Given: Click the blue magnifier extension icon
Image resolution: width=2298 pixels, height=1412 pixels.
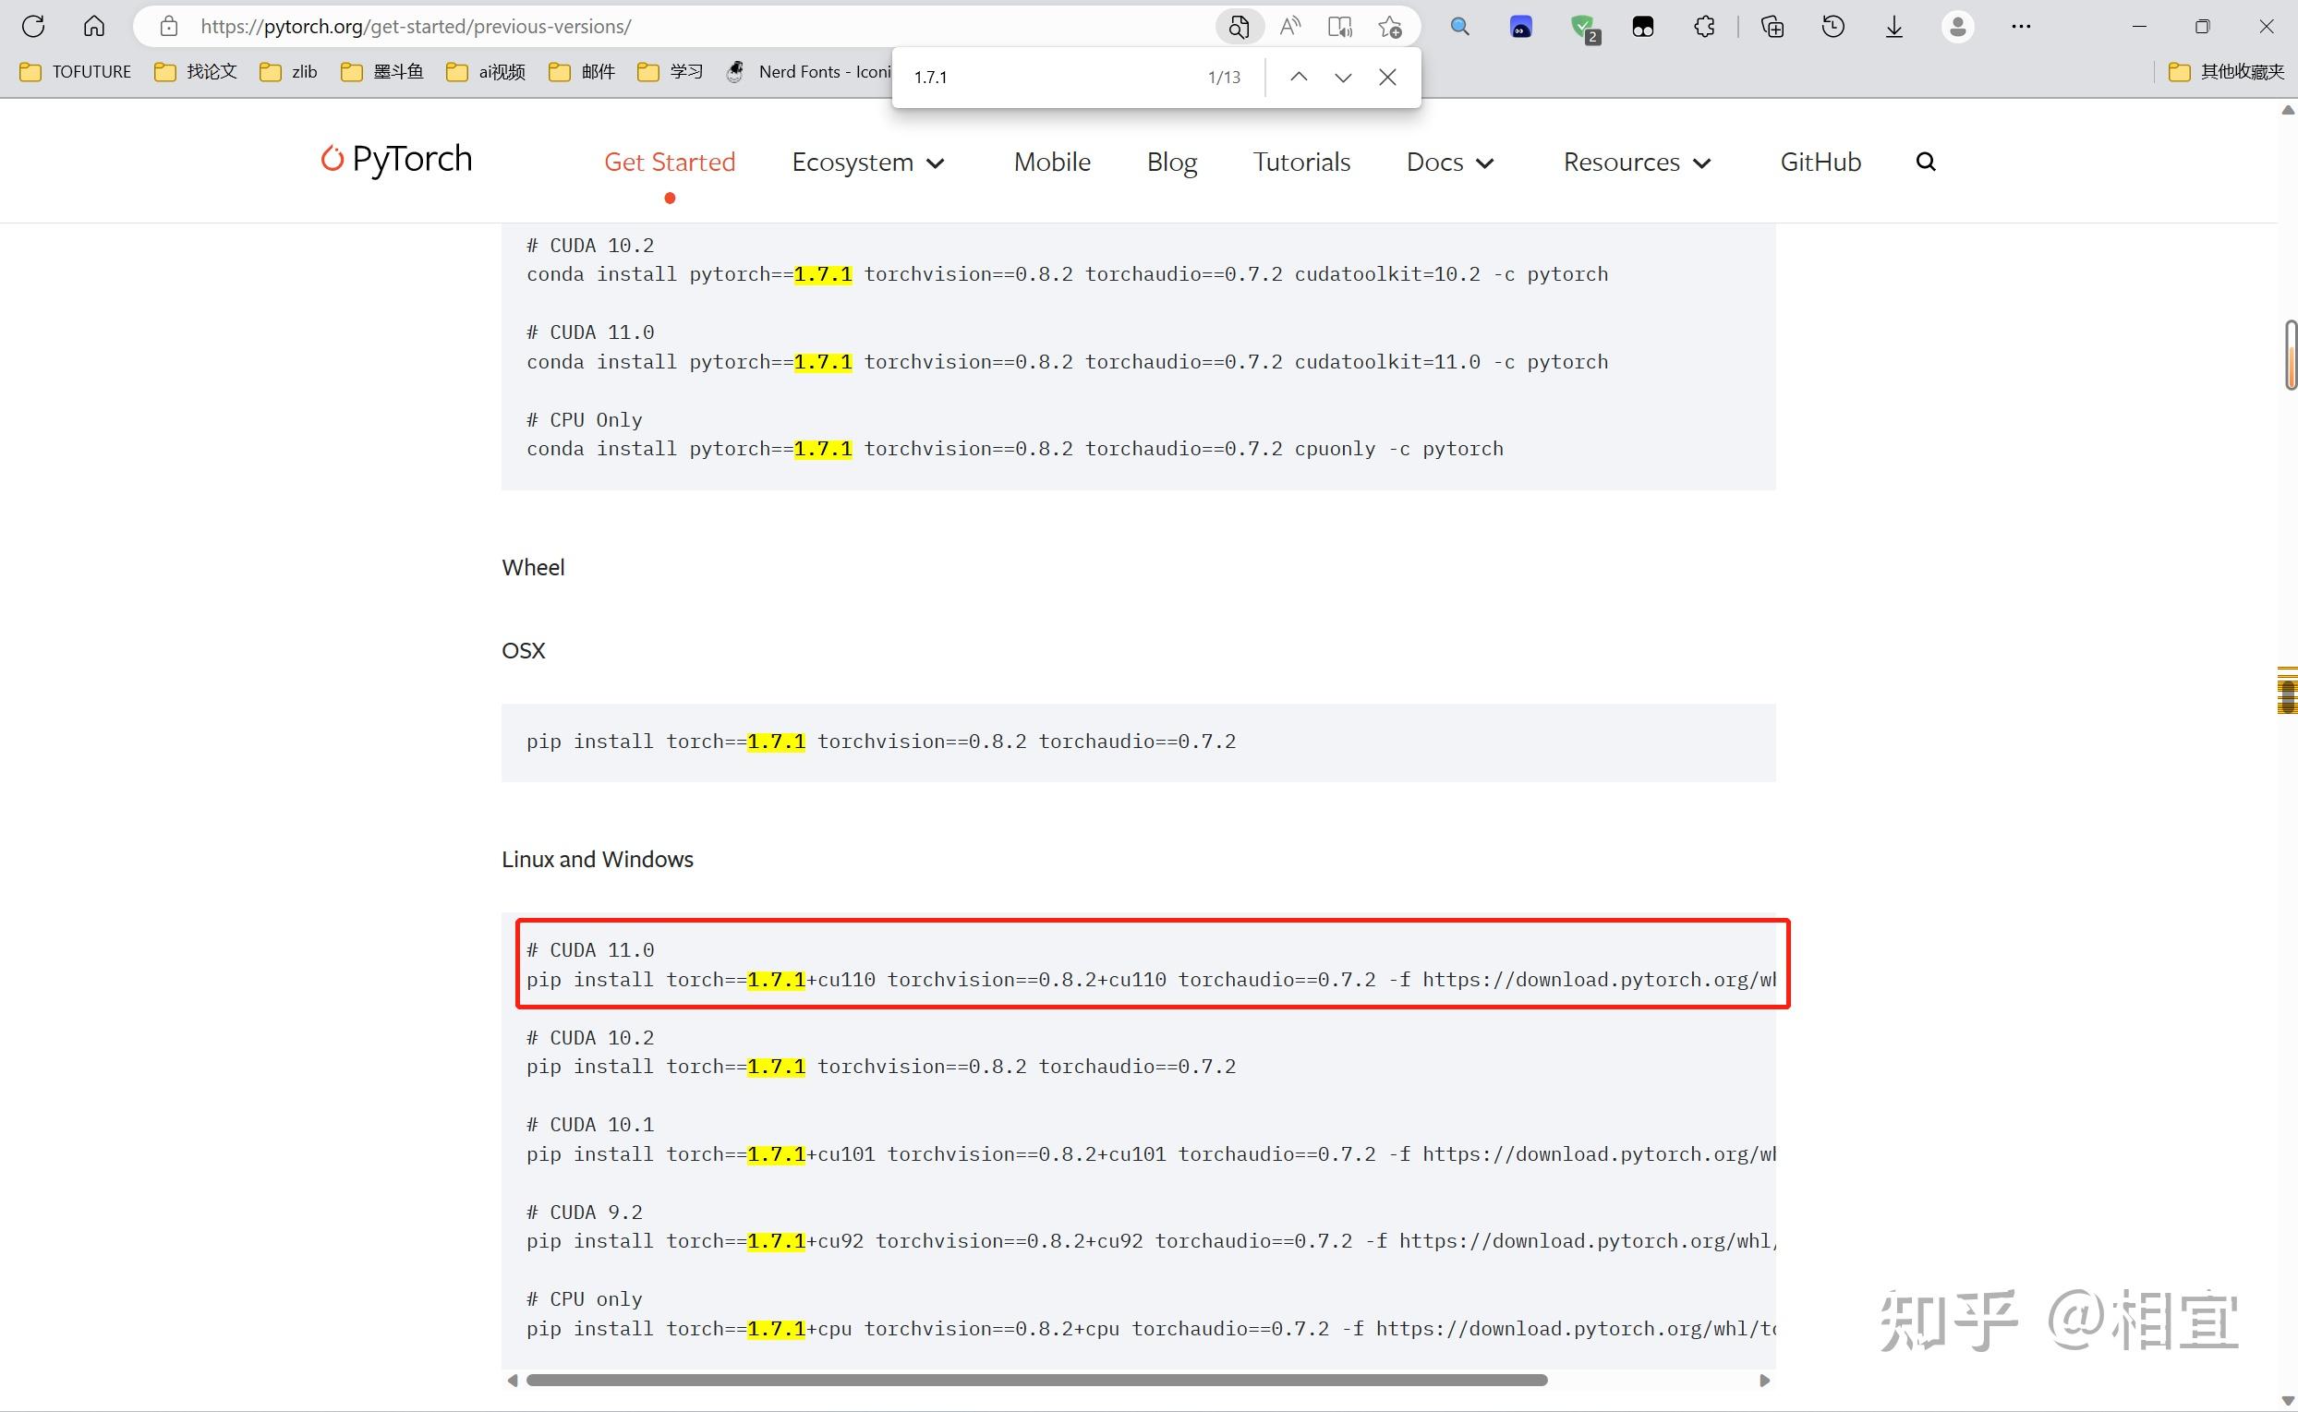Looking at the screenshot, I should 1459,26.
